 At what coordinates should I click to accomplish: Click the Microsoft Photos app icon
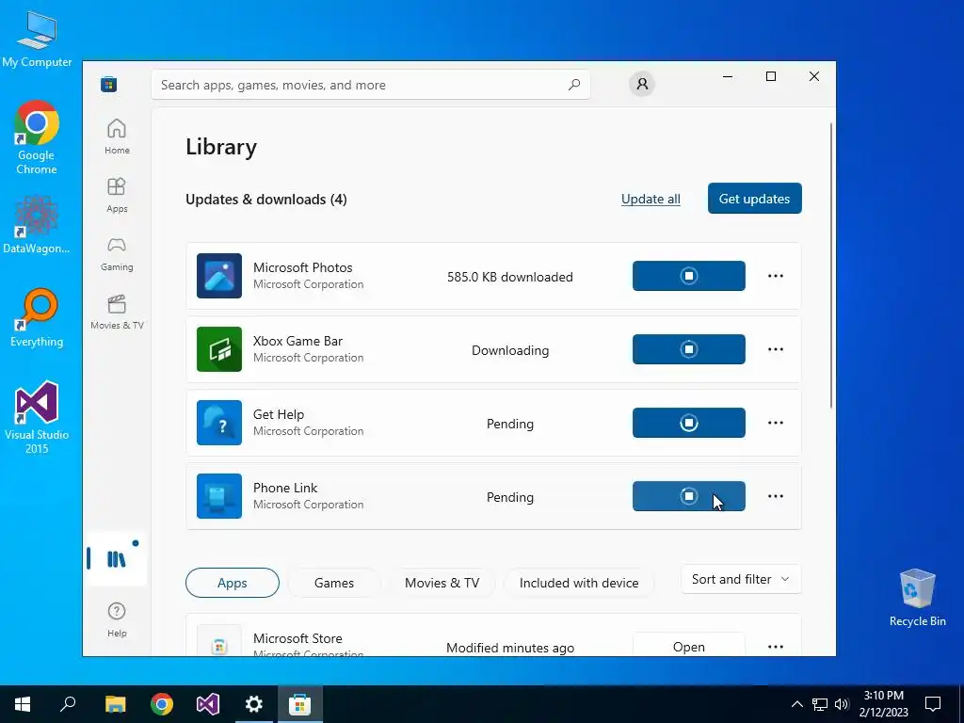click(219, 276)
